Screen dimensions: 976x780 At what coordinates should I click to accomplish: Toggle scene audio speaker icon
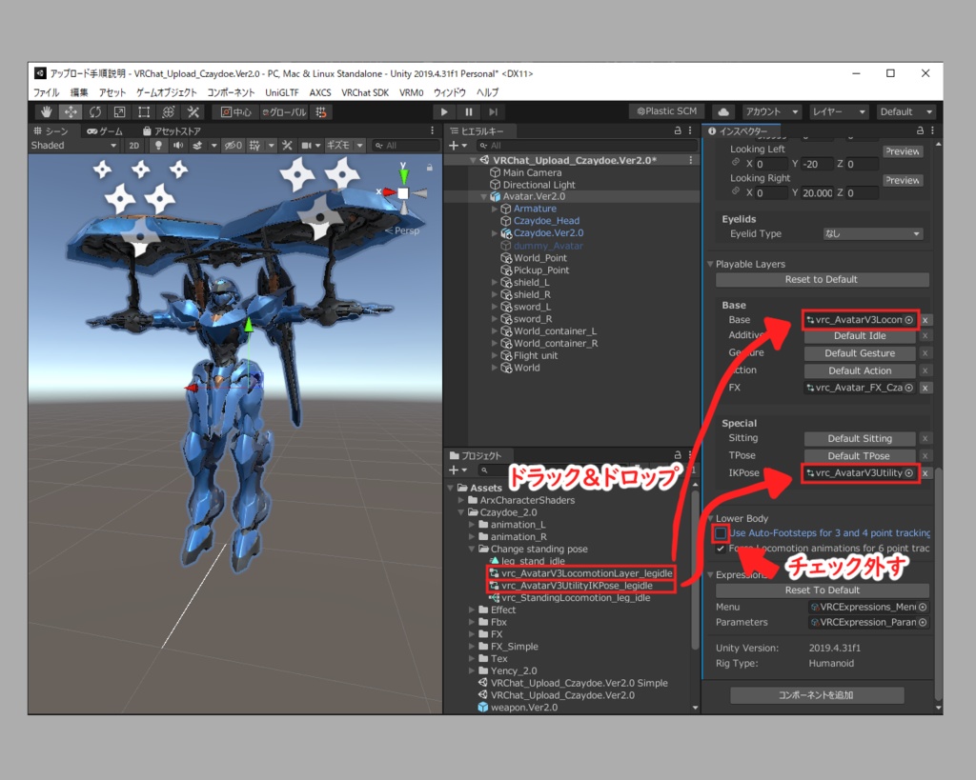coord(178,146)
